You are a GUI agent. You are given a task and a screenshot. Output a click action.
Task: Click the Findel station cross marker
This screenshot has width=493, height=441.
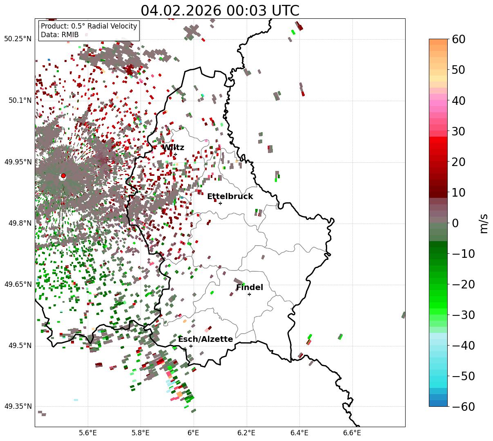[x=249, y=294]
